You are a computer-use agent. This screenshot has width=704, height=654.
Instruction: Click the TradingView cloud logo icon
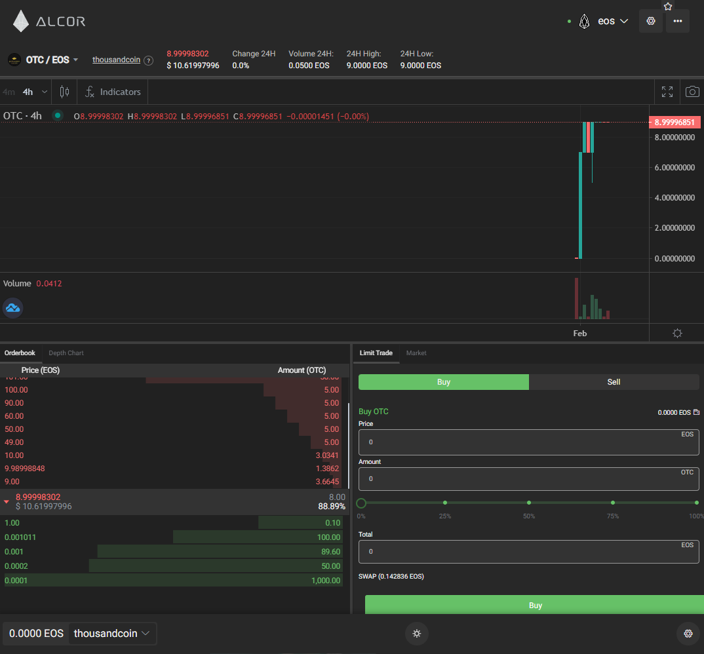pyautogui.click(x=12, y=308)
